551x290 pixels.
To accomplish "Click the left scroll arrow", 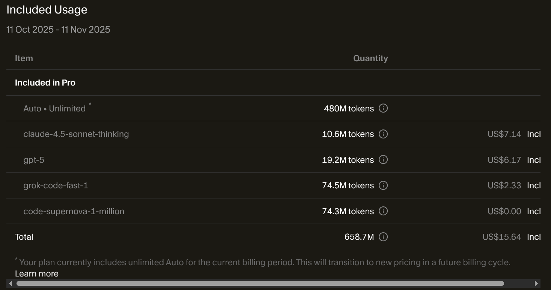I will tap(11, 283).
